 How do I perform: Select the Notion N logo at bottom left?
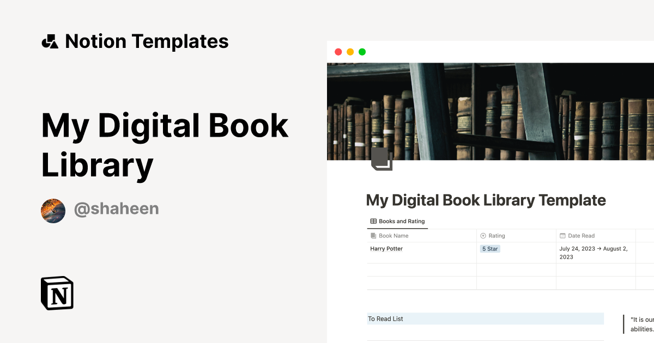tap(57, 293)
